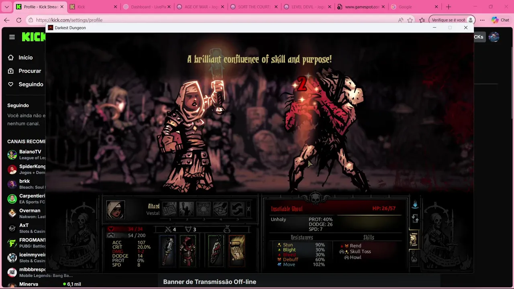
Task: Click the Kick user avatar icon
Action: tap(494, 37)
